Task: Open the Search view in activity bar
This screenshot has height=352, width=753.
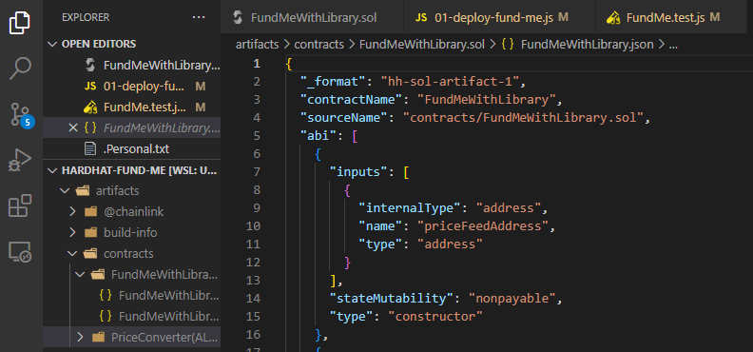Action: pos(20,68)
